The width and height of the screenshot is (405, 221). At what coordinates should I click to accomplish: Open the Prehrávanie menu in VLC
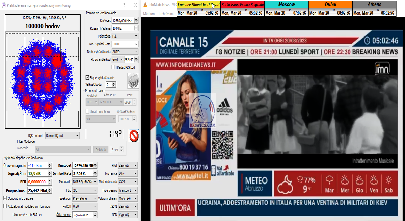point(166,14)
